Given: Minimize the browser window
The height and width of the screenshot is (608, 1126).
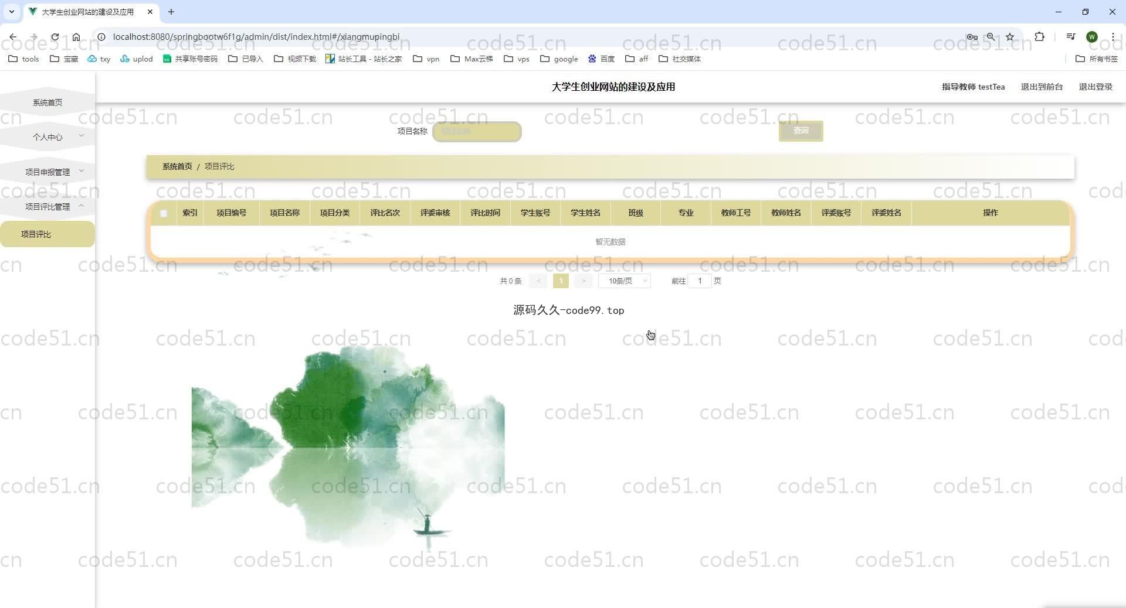Looking at the screenshot, I should point(1059,12).
